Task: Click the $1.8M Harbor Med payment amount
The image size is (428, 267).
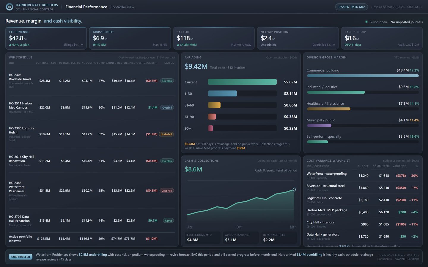Action: tap(241, 148)
